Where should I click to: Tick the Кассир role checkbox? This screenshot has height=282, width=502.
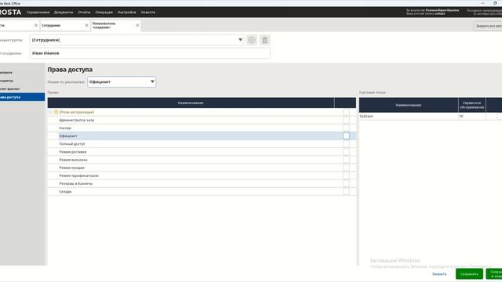(x=346, y=128)
